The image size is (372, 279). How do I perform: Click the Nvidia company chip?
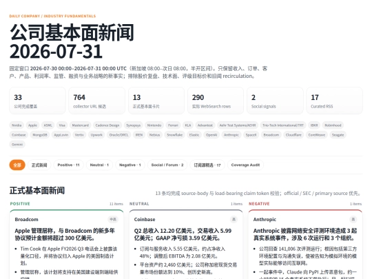pos(17,125)
